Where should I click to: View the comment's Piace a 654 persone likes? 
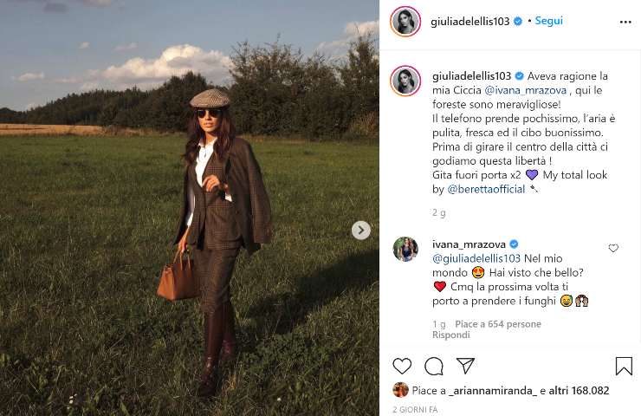click(x=498, y=324)
